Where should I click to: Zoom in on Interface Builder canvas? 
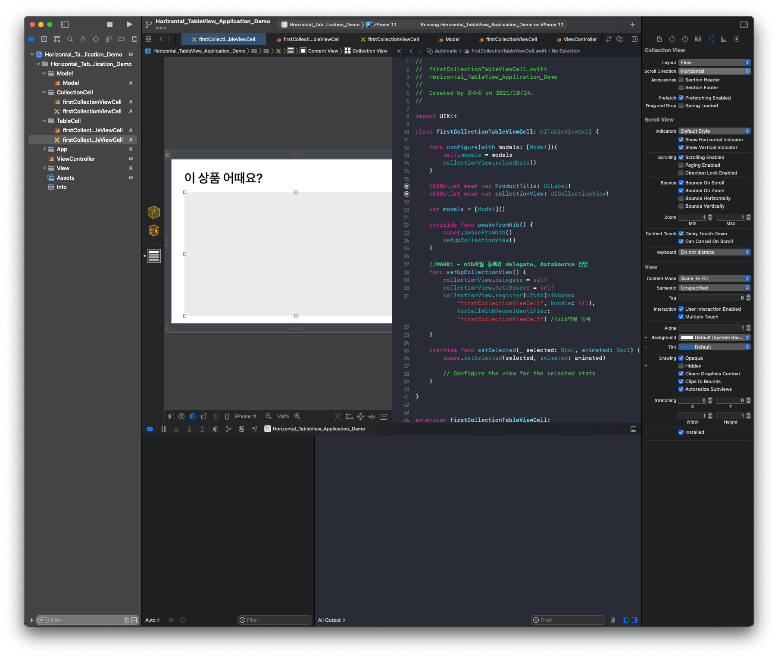(297, 416)
